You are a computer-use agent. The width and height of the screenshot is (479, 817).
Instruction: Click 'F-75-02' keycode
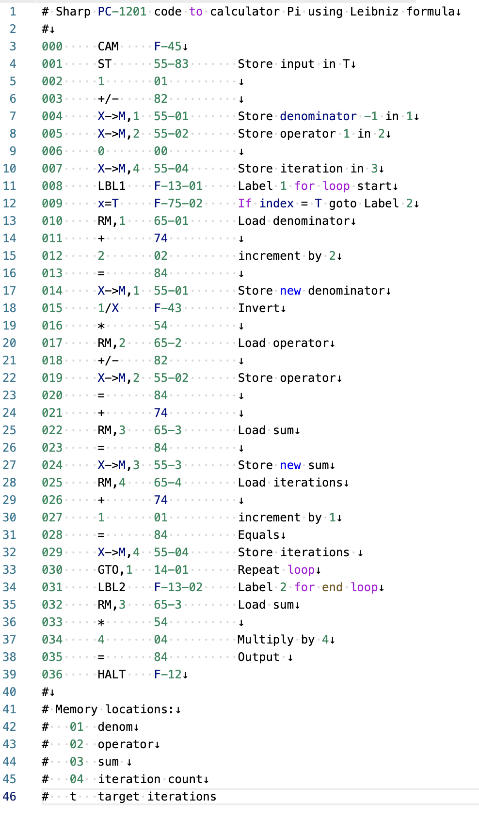click(x=178, y=204)
